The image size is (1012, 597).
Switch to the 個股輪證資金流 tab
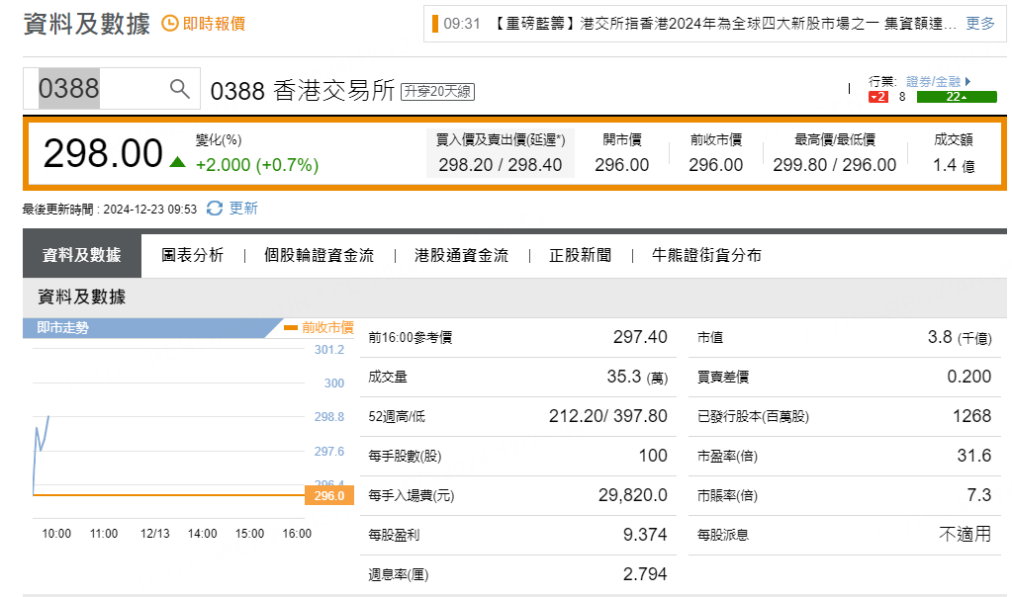[319, 255]
